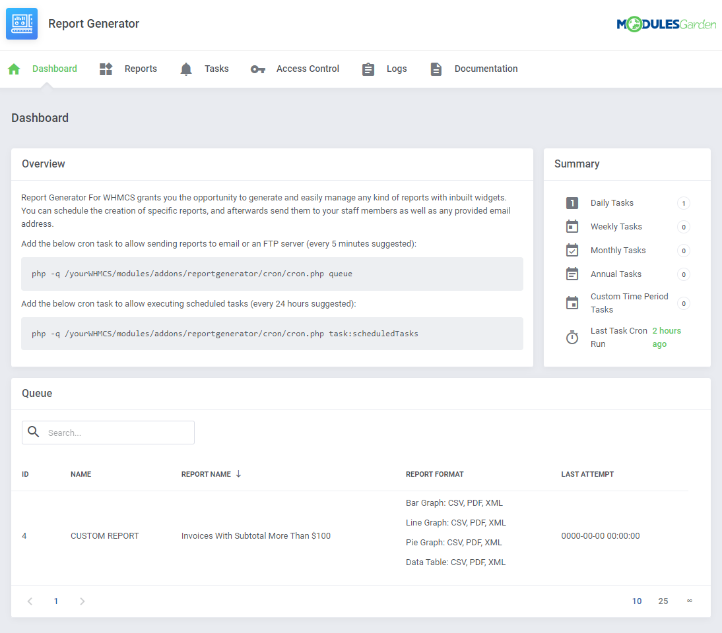This screenshot has width=722, height=633.
Task: Click the Monthly Tasks count badge
Action: pos(683,251)
